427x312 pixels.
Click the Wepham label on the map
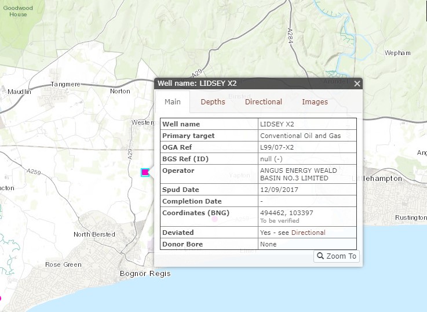(397, 53)
